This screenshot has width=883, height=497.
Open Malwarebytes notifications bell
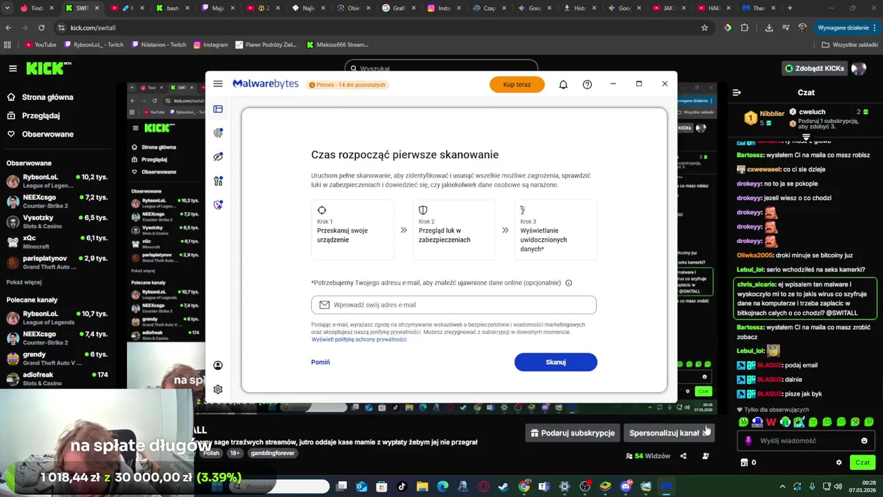pos(563,84)
